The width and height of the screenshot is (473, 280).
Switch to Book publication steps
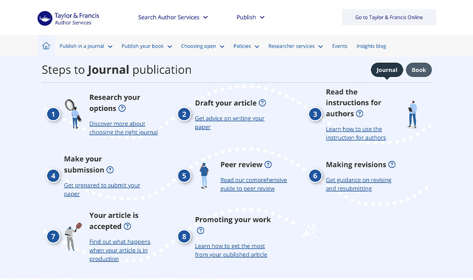pyautogui.click(x=419, y=70)
